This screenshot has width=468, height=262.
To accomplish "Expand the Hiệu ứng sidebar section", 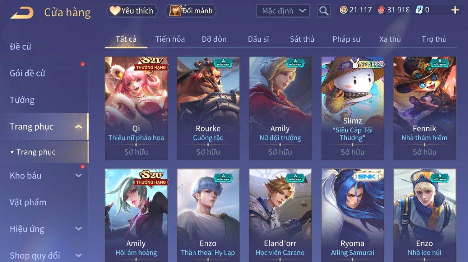I will [x=79, y=229].
